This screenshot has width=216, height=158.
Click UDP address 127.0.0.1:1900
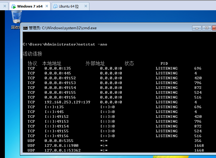click(61, 146)
